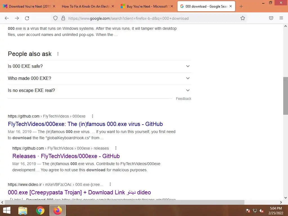Click the 'People also ask' heading
This screenshot has width=288, height=216.
[x=30, y=54]
